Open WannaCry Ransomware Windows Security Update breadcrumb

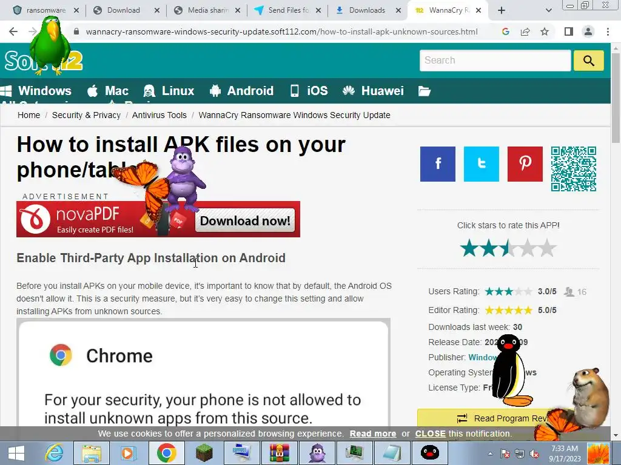tap(294, 115)
